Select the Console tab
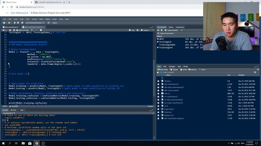The height and width of the screenshot is (146, 261). point(5,110)
